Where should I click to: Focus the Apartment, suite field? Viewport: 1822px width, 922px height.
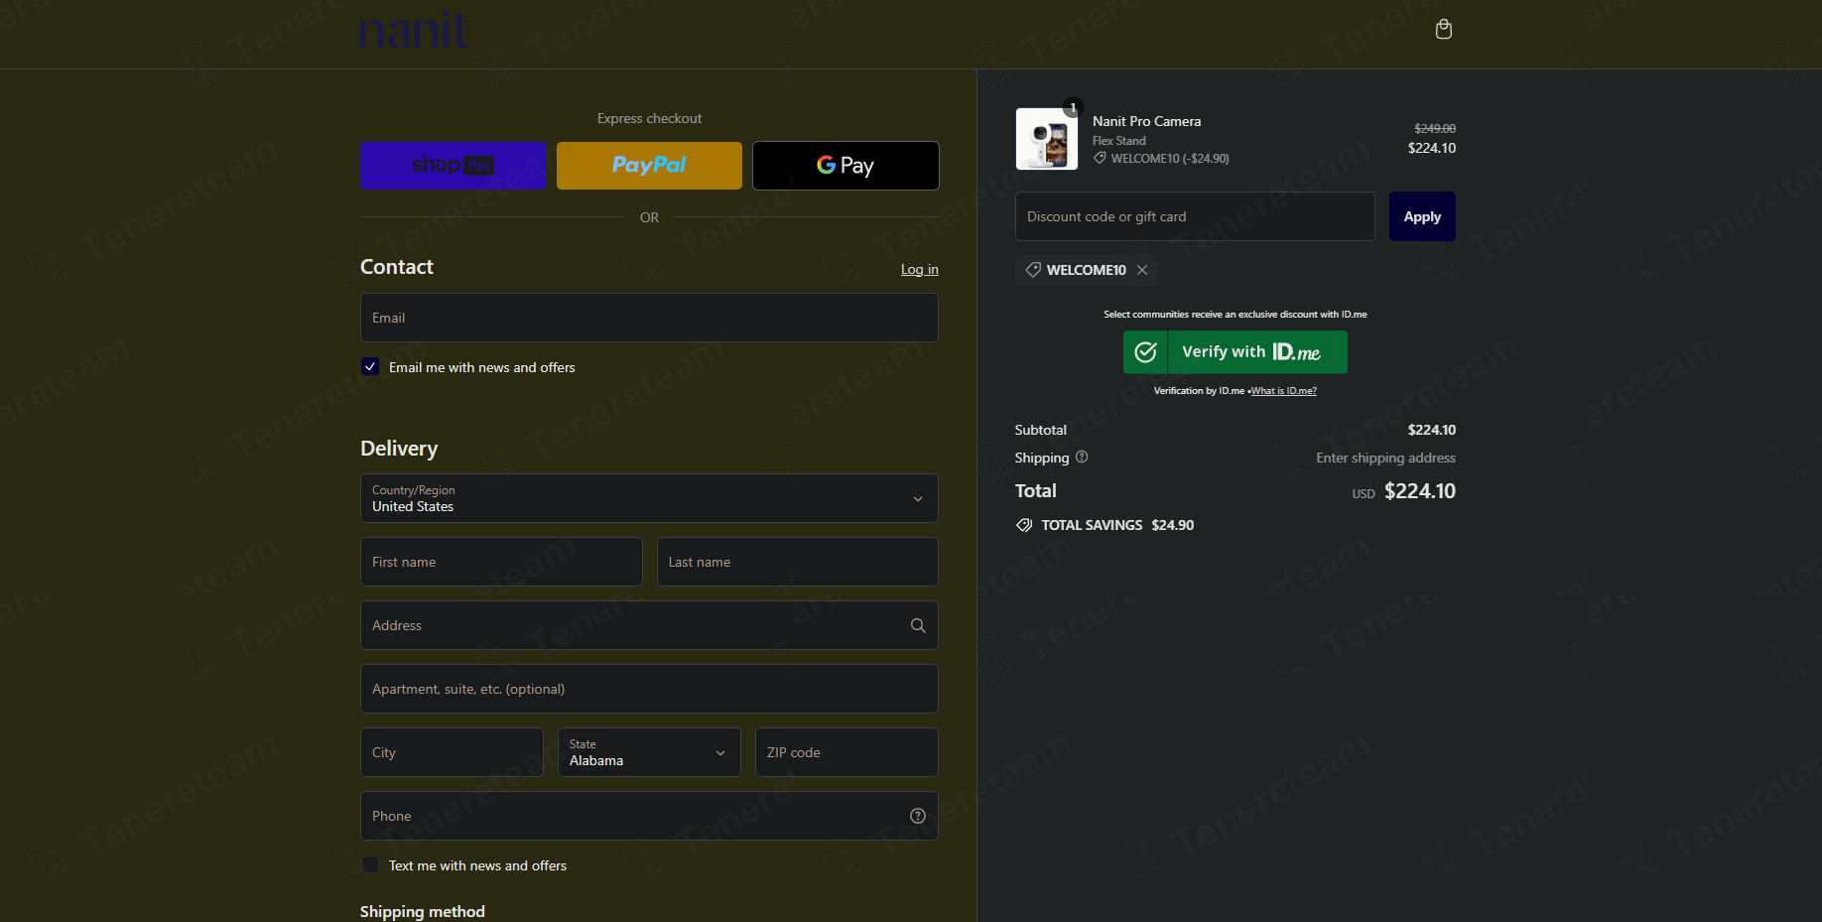[649, 689]
